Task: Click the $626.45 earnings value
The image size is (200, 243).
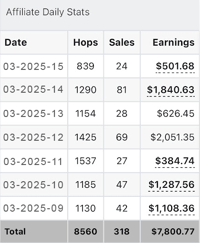Action: tap(176, 114)
